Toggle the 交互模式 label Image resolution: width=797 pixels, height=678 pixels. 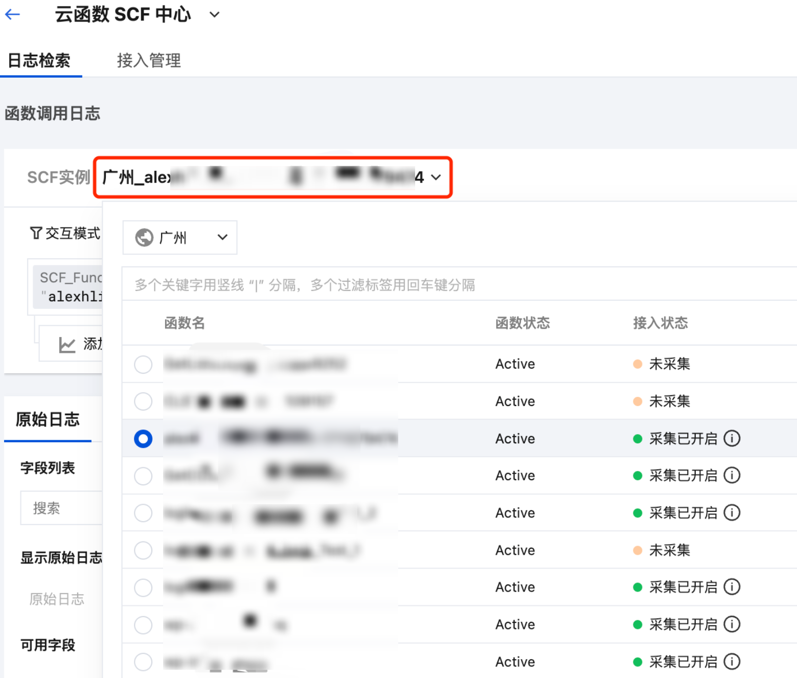tap(73, 233)
